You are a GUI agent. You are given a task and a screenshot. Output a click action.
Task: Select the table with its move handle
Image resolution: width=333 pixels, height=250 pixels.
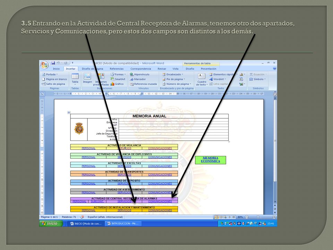[x=69, y=112]
